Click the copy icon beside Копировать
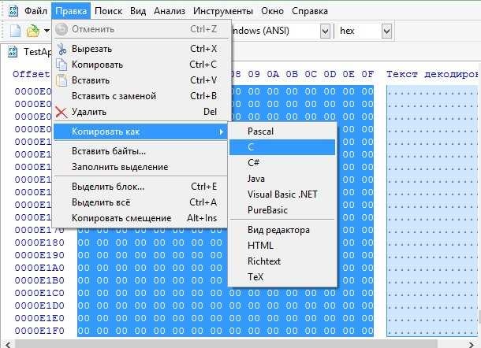481x348 pixels. pos(62,65)
